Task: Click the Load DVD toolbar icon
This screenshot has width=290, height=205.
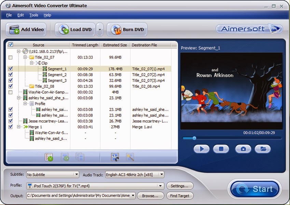Action: click(75, 29)
